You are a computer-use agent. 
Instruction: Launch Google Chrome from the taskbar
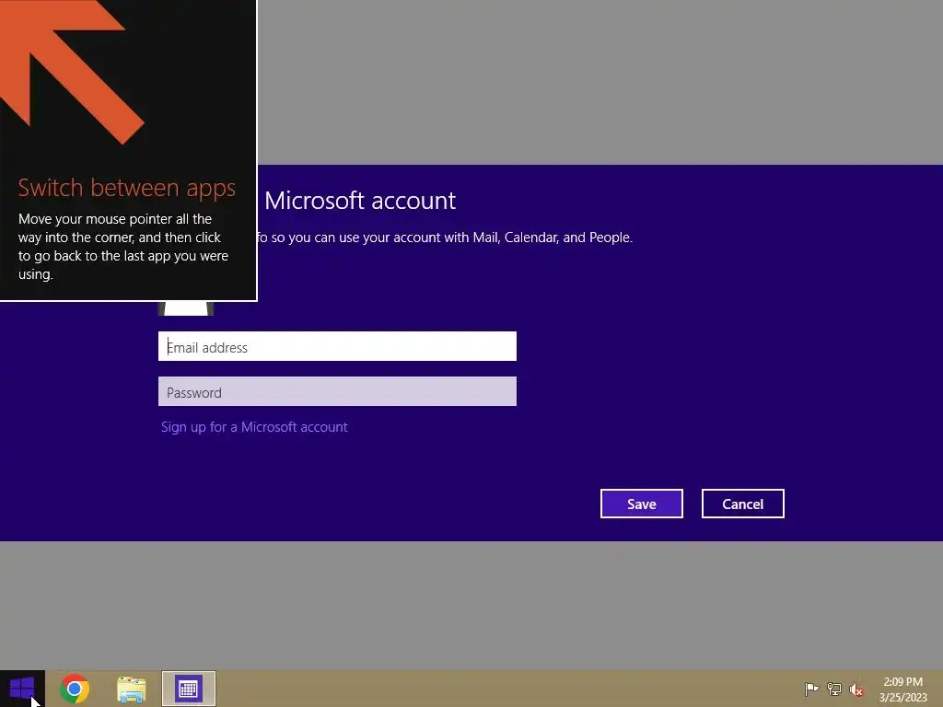pos(75,689)
